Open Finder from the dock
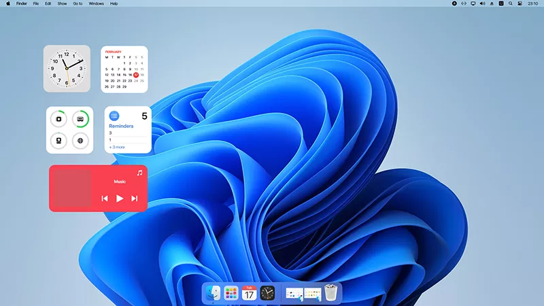The image size is (544, 306). click(213, 294)
